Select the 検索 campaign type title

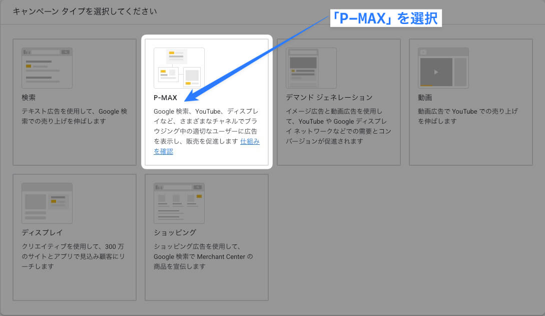(x=29, y=97)
